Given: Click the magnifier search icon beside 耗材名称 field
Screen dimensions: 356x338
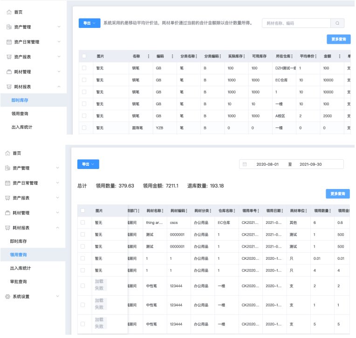Looking at the screenshot, I should click(x=337, y=23).
